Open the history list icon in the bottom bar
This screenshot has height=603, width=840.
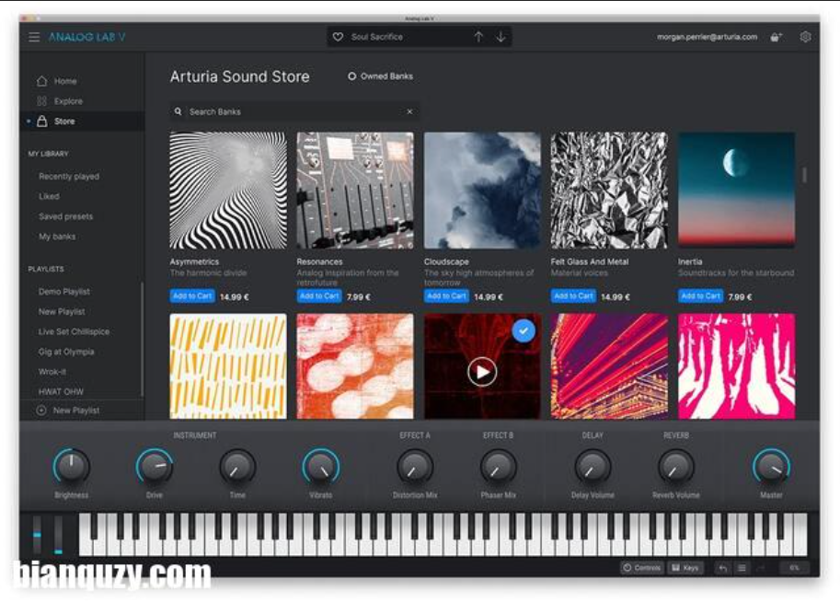coord(742,568)
